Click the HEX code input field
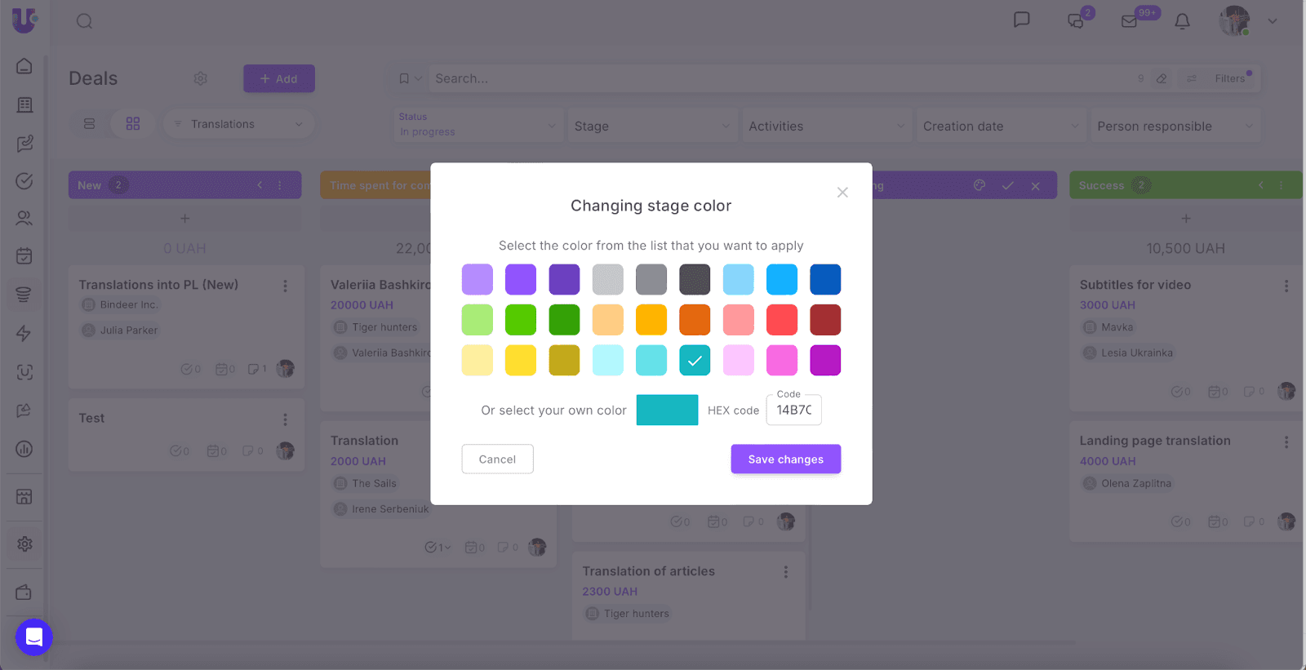This screenshot has width=1306, height=670. 793,410
